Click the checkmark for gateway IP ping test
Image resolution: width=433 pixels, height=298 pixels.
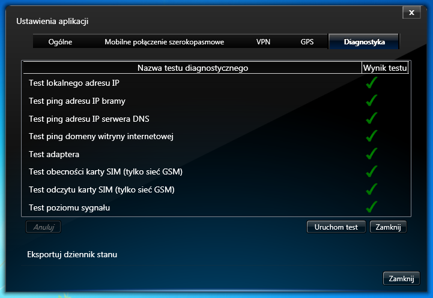371,100
